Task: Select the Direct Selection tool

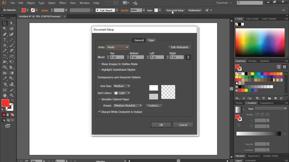Action: pyautogui.click(x=11, y=23)
